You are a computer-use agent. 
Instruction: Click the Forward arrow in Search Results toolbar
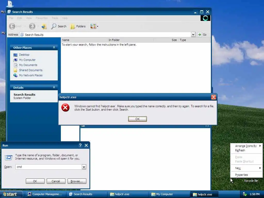pos(32,26)
